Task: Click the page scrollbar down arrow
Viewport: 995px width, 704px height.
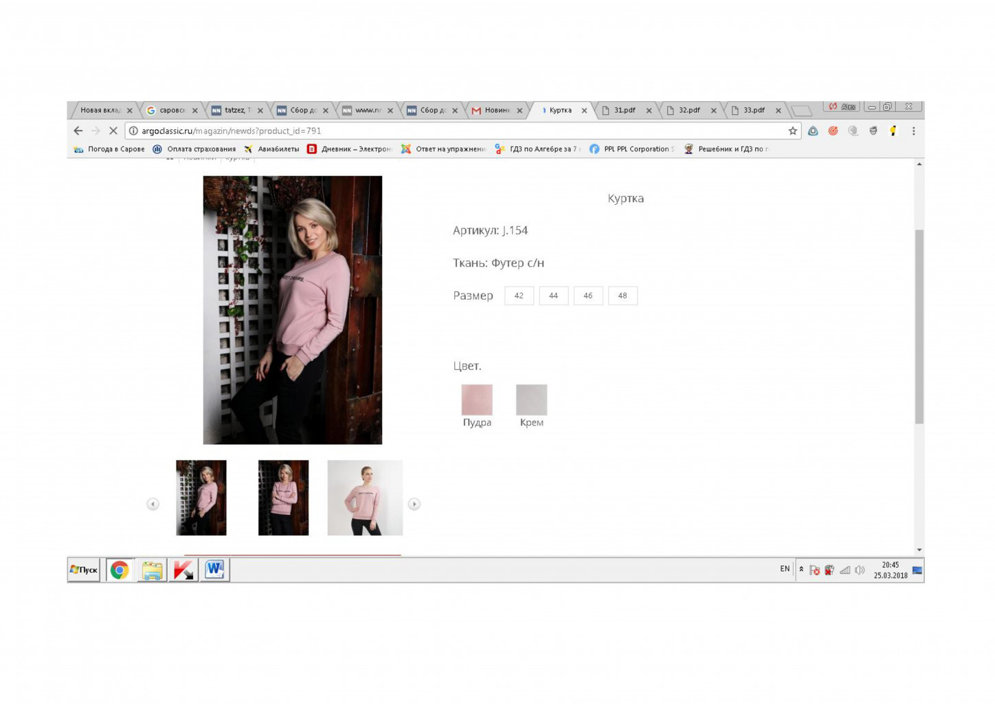Action: (x=919, y=550)
